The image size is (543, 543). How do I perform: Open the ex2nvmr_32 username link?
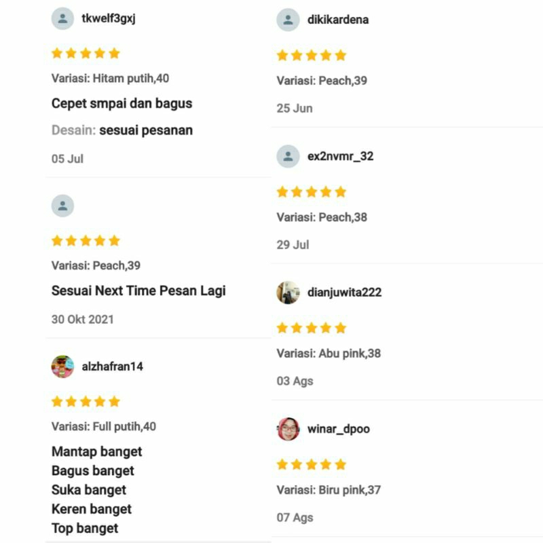coord(340,156)
